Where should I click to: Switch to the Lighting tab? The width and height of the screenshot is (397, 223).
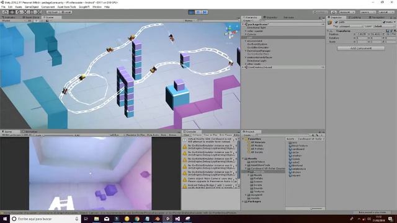[355, 17]
